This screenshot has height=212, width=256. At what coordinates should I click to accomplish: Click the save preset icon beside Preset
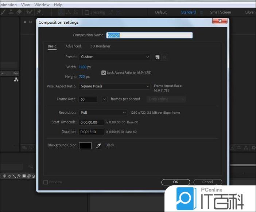click(x=157, y=57)
